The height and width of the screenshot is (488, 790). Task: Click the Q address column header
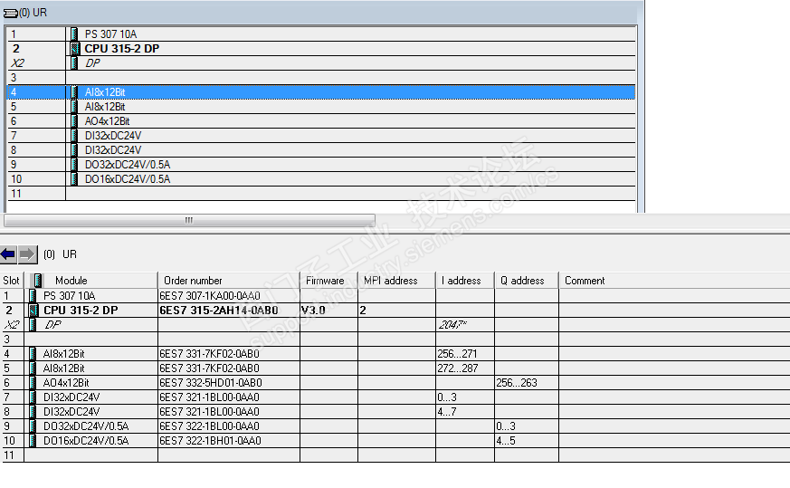[x=527, y=281]
